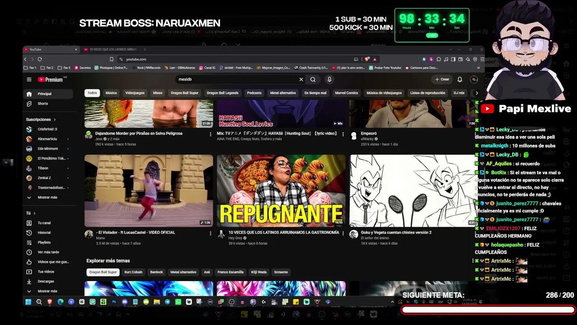Open the YouTube notifications bell
The width and height of the screenshot is (577, 325).
pyautogui.click(x=460, y=79)
